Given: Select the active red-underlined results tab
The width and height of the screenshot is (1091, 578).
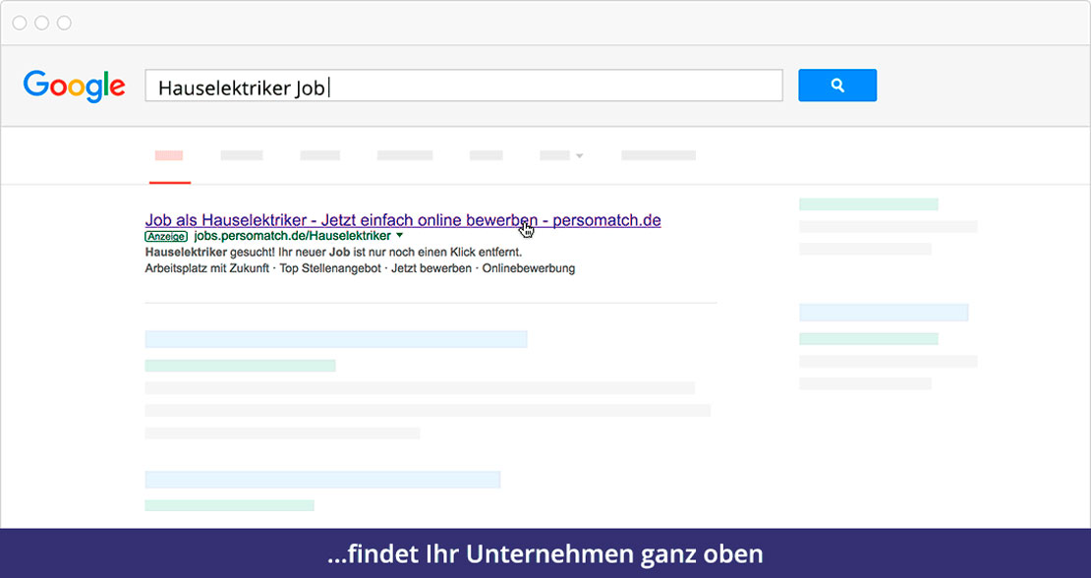Looking at the screenshot, I should (169, 155).
